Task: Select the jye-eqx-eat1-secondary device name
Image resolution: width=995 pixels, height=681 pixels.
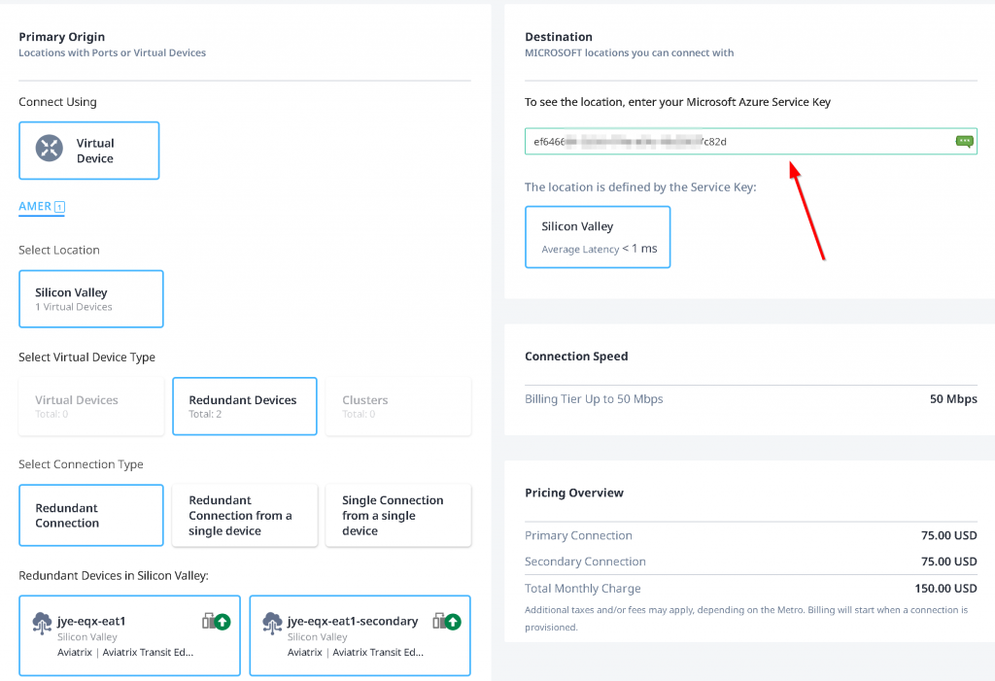Action: tap(352, 621)
